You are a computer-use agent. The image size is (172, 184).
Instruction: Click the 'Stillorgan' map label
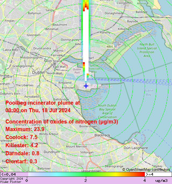tap(87, 152)
